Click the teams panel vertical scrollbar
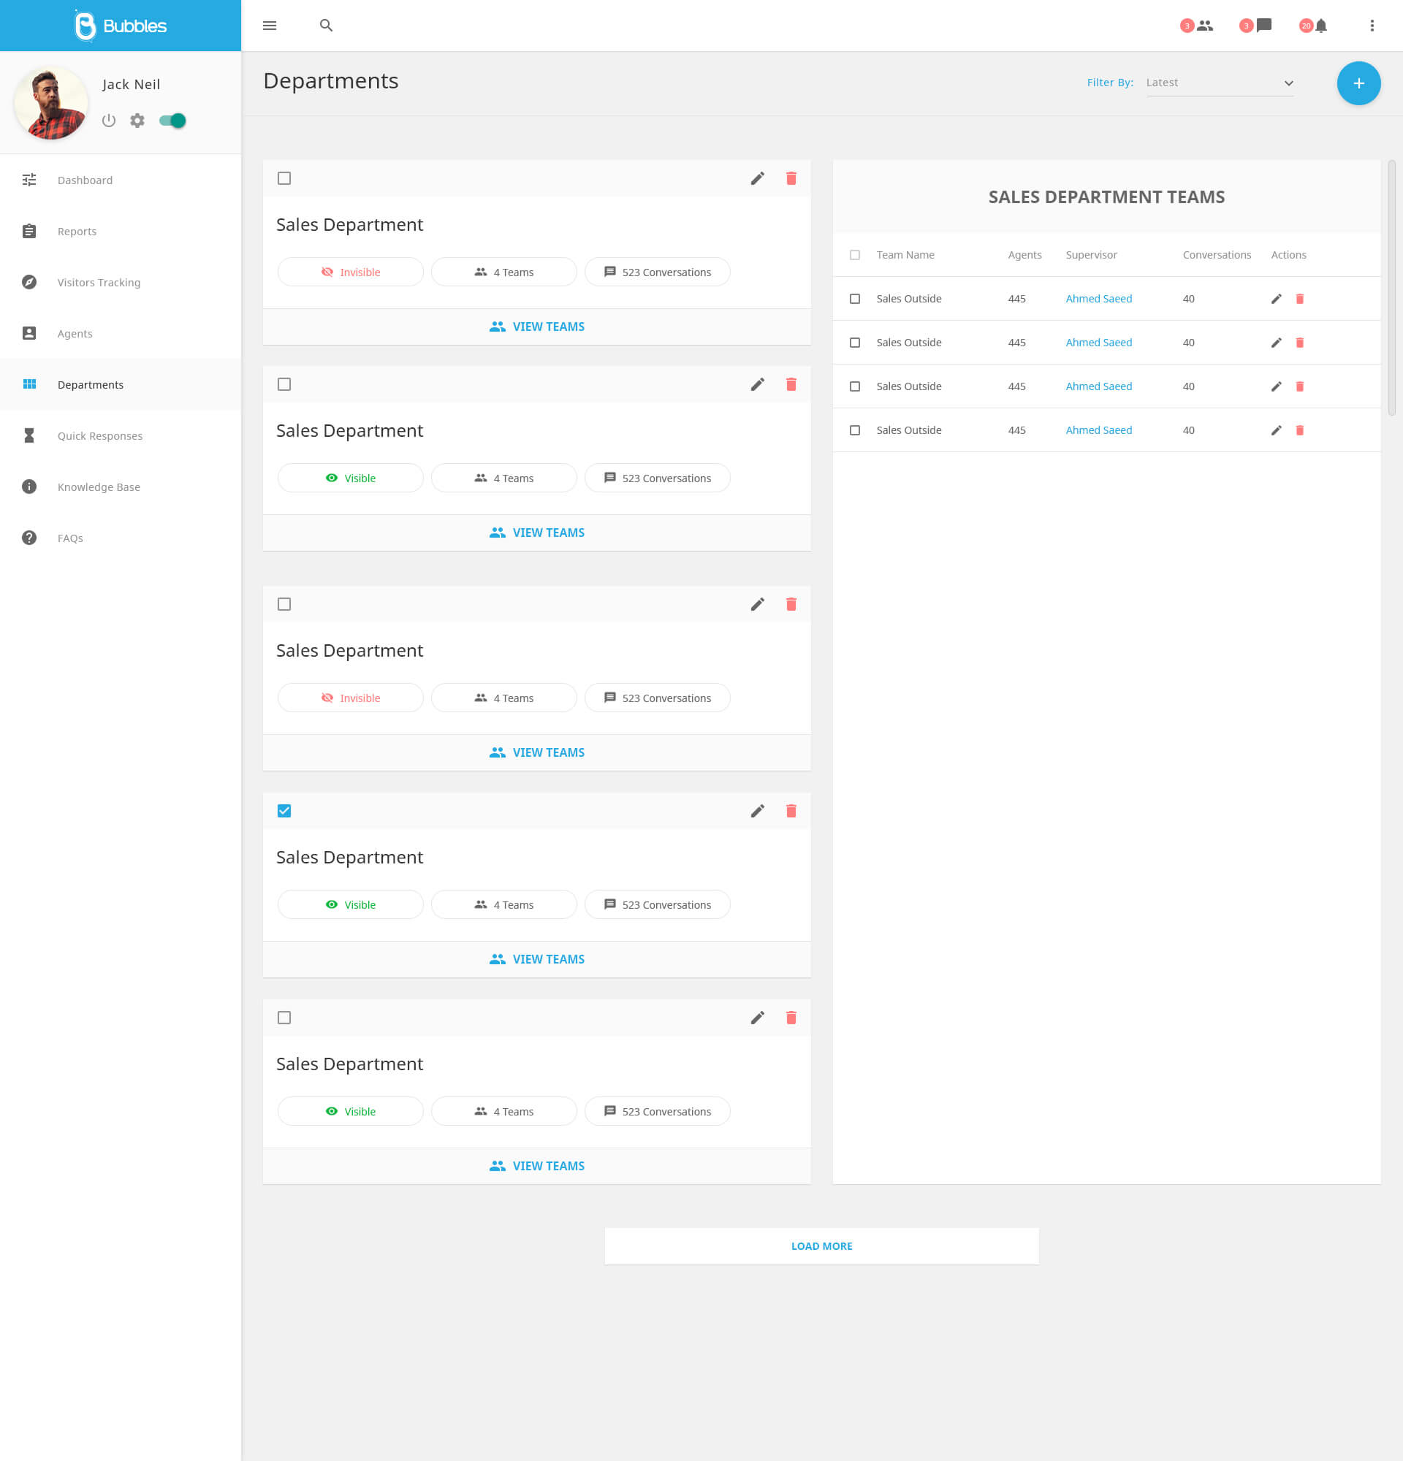Screen dimensions: 1403x1461 [1391, 287]
